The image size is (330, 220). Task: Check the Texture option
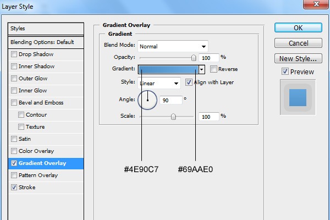pos(21,127)
